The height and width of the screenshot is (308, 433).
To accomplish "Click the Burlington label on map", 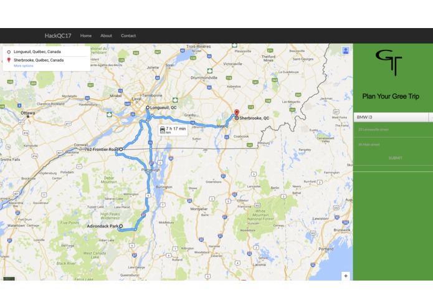I will pos(164,187).
